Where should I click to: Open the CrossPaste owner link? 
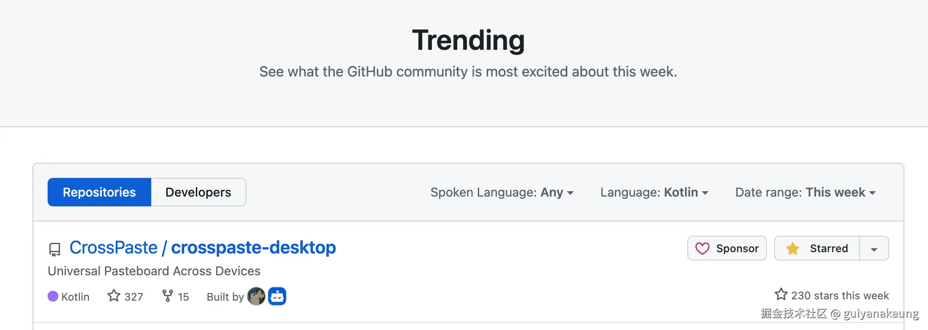pos(113,248)
